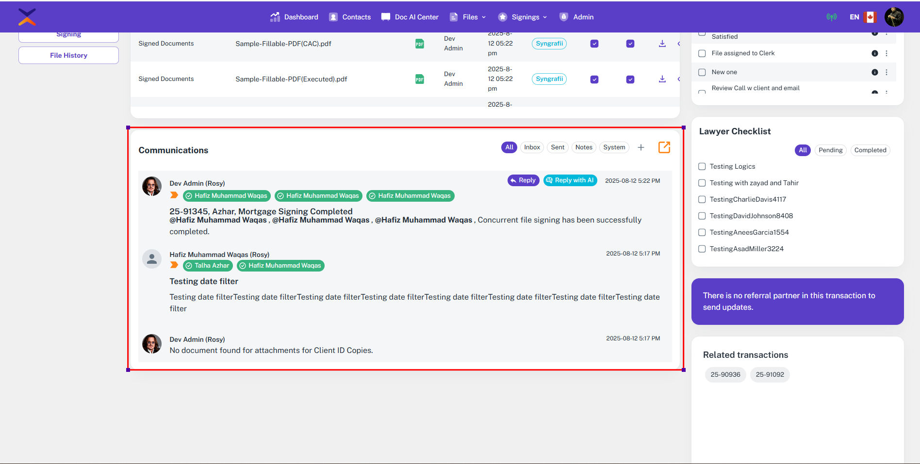
Task: Open Communications in popout window icon
Action: (664, 147)
